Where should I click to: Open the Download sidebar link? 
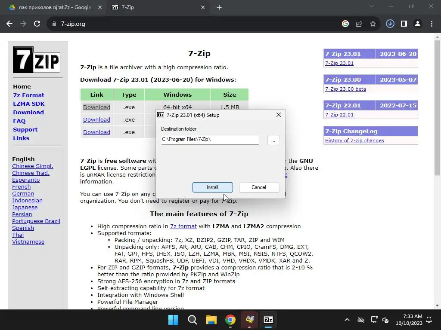(28, 112)
